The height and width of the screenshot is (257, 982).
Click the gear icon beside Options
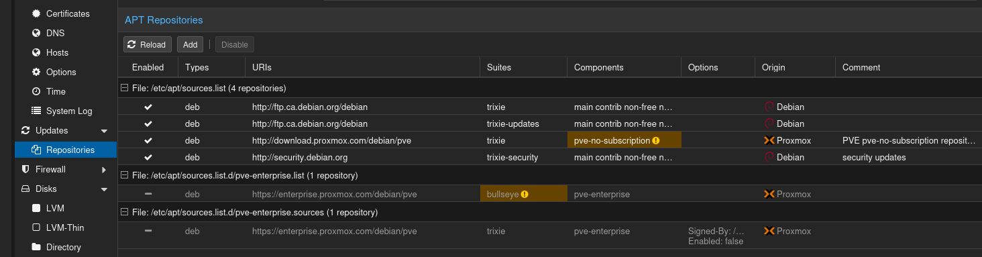click(36, 72)
